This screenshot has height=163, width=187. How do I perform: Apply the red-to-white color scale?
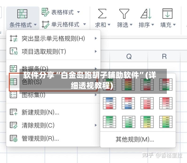[166, 103]
